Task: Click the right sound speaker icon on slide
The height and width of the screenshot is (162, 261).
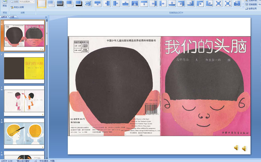Action: coord(244,148)
